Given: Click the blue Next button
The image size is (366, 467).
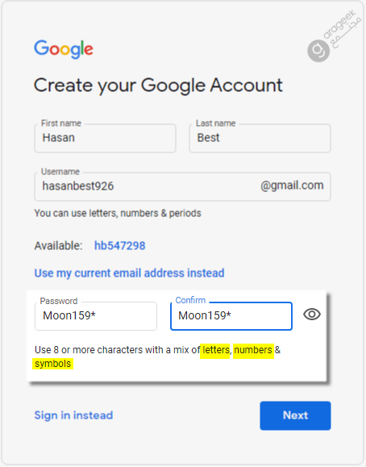Looking at the screenshot, I should coord(295,415).
